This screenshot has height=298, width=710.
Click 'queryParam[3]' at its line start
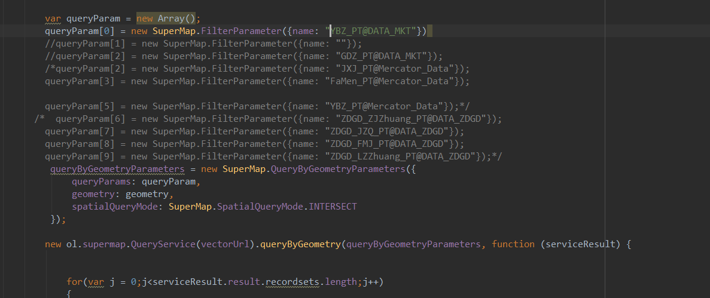point(80,81)
